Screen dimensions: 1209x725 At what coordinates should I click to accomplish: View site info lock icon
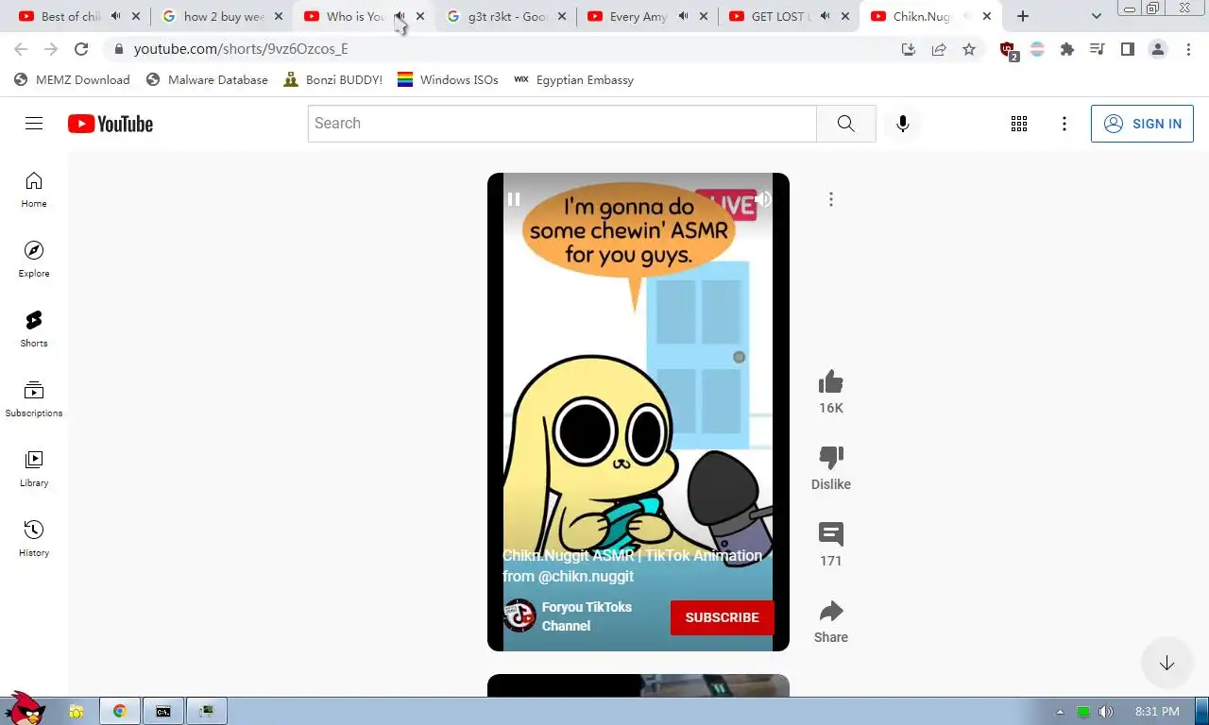pos(118,49)
